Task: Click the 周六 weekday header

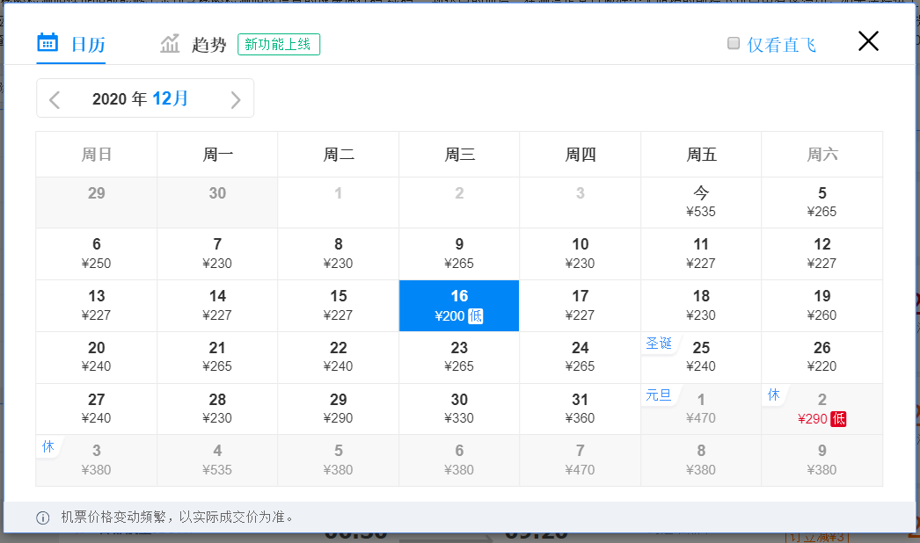Action: tap(822, 155)
